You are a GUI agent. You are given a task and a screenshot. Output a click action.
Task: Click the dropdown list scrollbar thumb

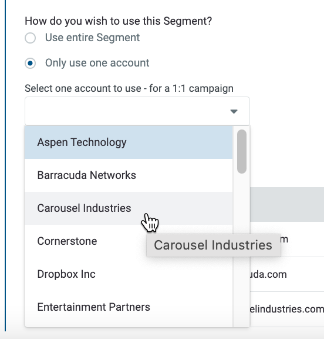(x=242, y=151)
